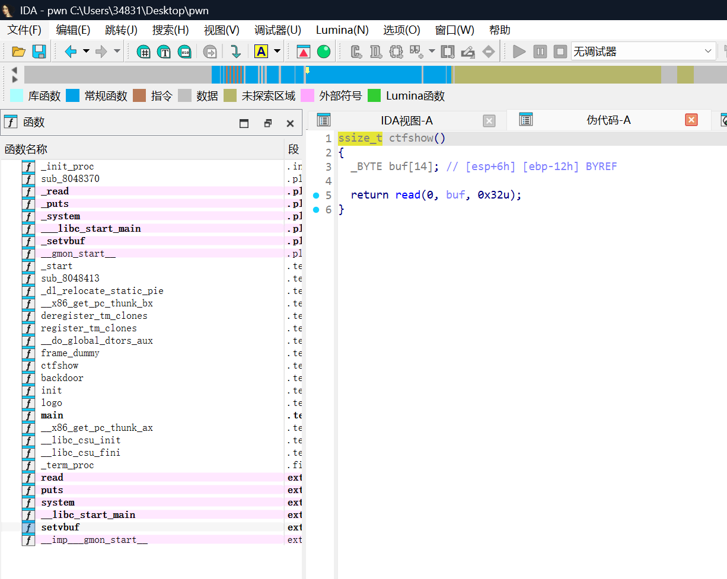Screen dimensions: 727x579
Task: Click the create structure brackets icon
Action: (x=396, y=52)
